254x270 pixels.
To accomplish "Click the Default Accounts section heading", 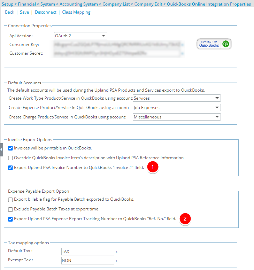I will point(25,83).
